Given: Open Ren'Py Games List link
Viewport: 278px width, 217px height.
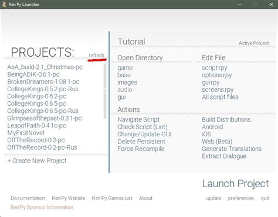Looking at the screenshot, I should click(x=112, y=198).
